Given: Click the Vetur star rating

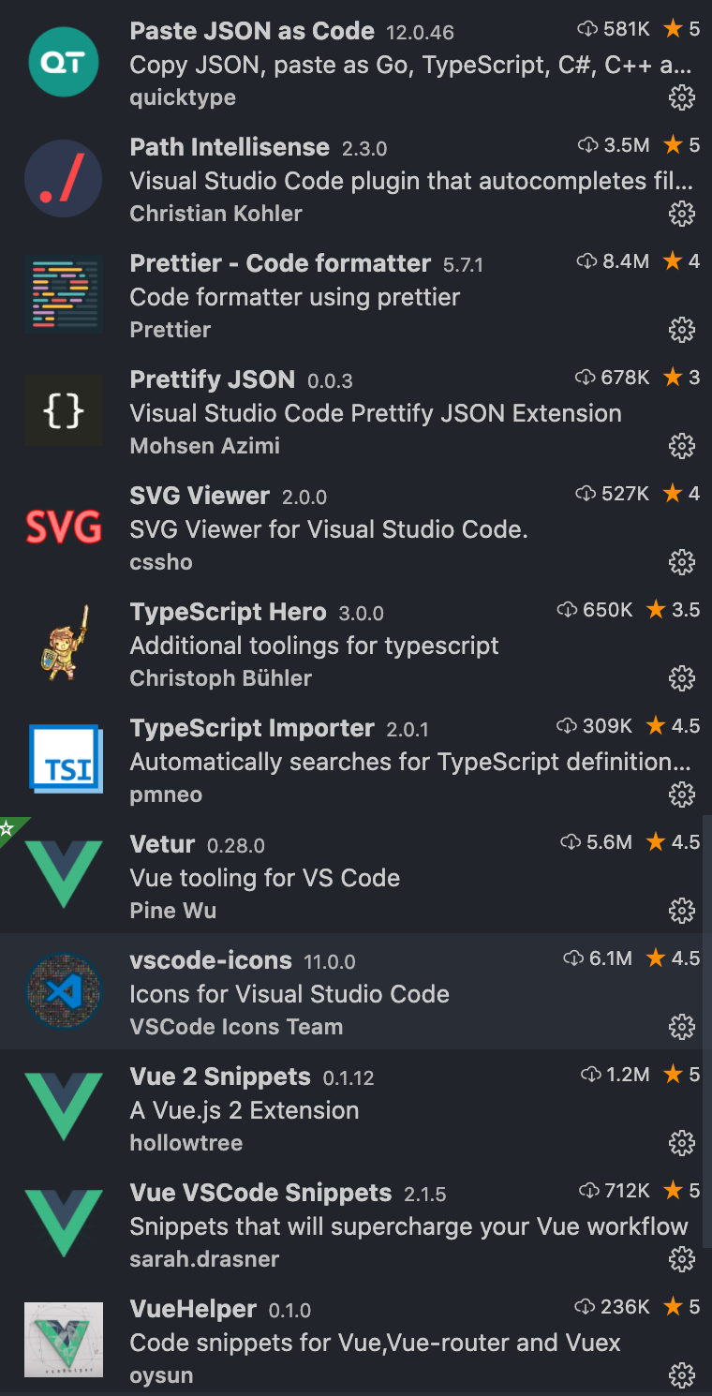Looking at the screenshot, I should 673,842.
